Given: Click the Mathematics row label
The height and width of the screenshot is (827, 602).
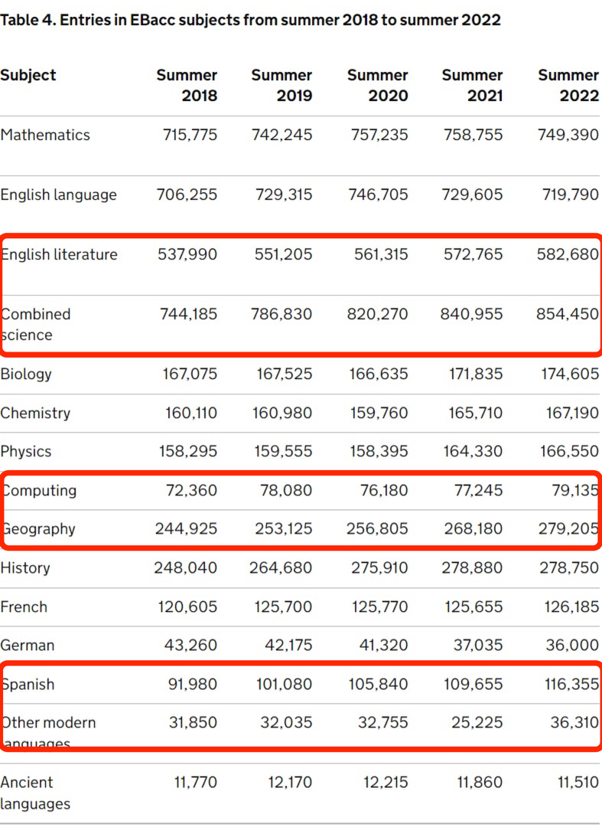Looking at the screenshot, I should tap(45, 135).
